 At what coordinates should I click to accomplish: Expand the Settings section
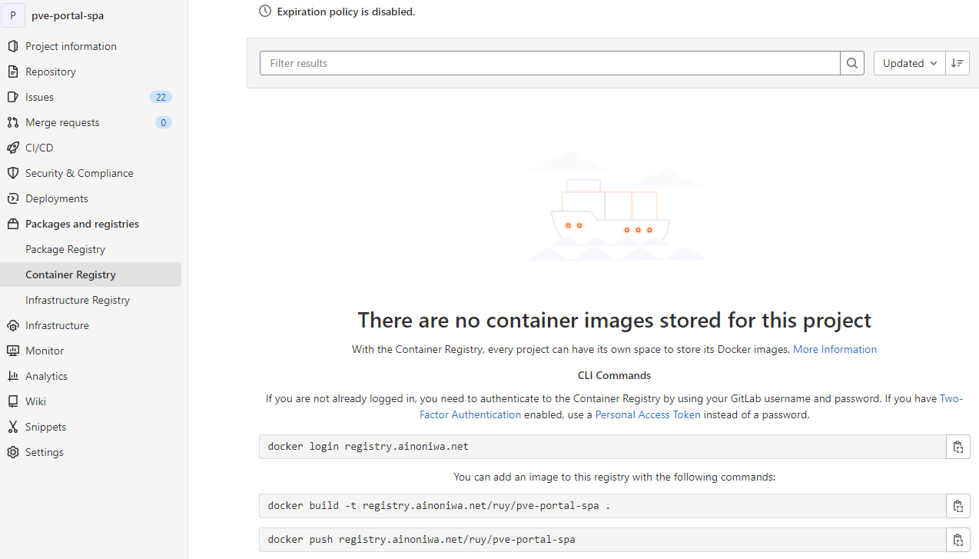pyautogui.click(x=45, y=452)
